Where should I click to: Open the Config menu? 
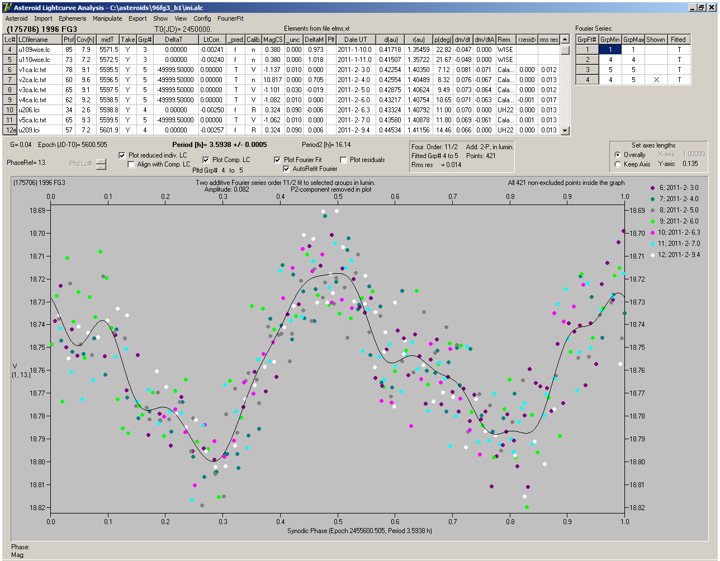coord(202,18)
